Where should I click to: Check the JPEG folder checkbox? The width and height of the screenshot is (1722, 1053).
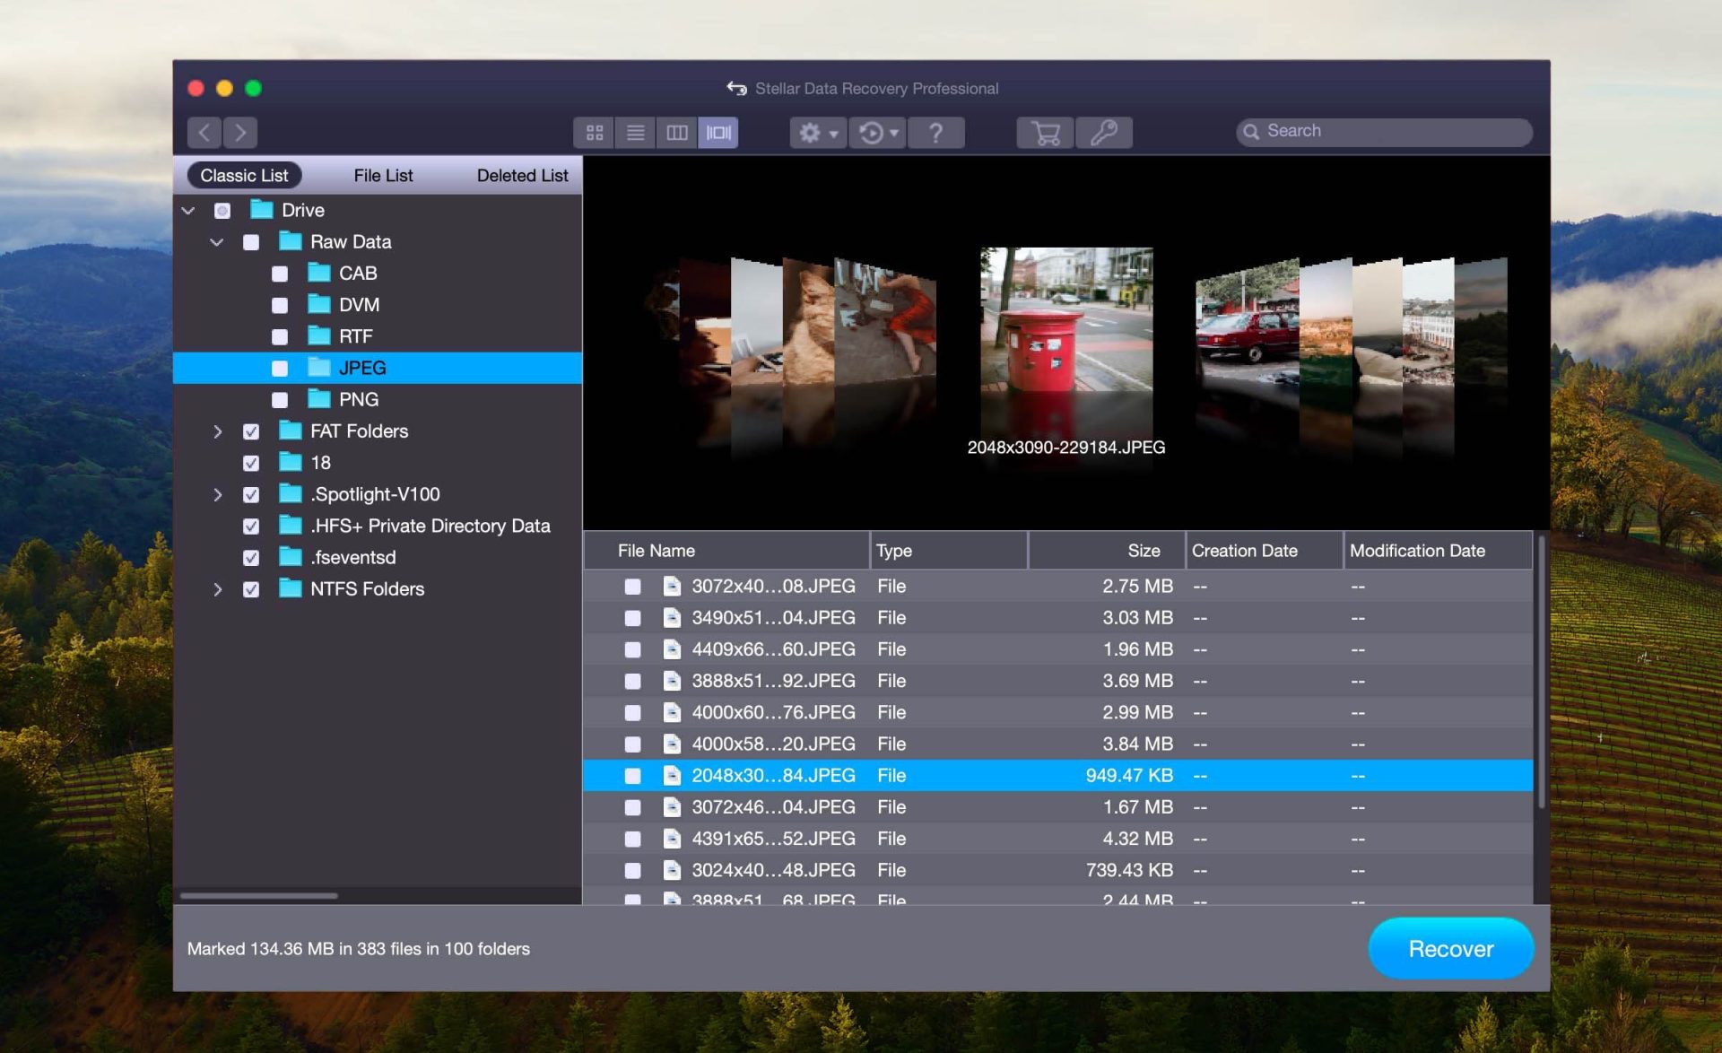(278, 368)
